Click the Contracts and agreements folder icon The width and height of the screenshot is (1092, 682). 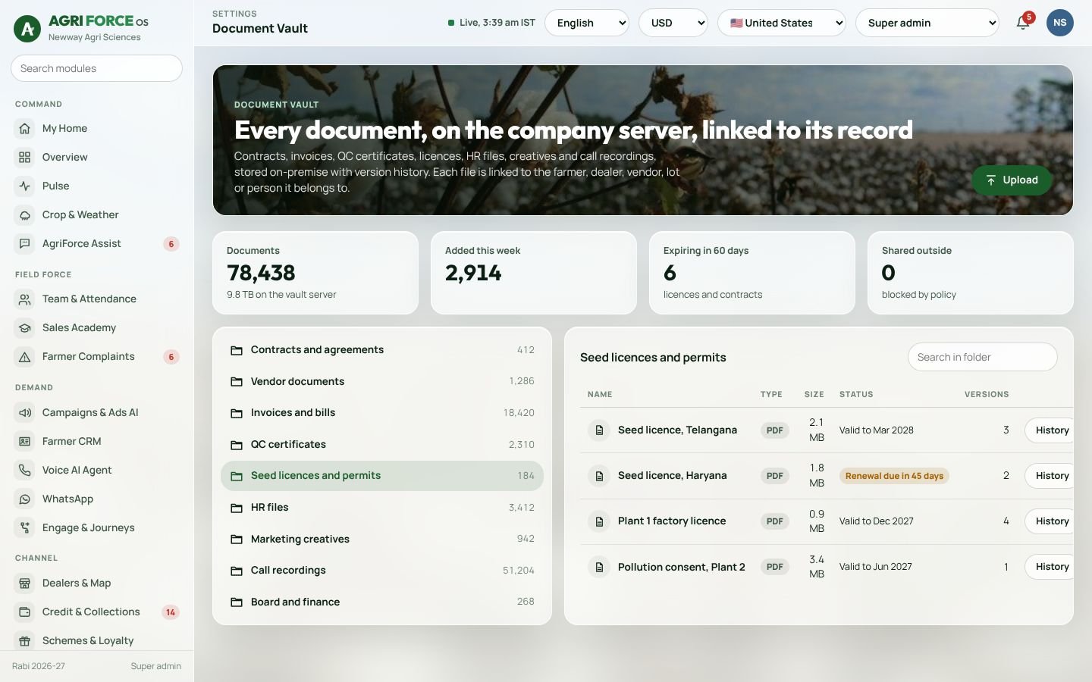(x=237, y=350)
